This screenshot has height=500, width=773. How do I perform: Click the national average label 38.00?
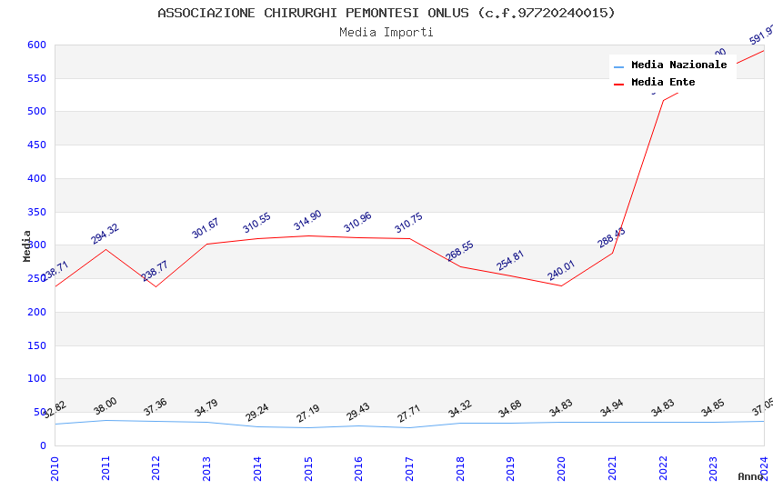[105, 406]
